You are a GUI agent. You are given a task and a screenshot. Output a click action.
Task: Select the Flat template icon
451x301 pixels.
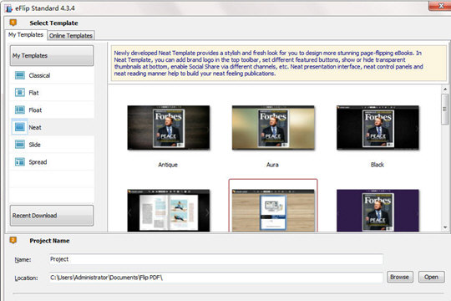tap(20, 93)
